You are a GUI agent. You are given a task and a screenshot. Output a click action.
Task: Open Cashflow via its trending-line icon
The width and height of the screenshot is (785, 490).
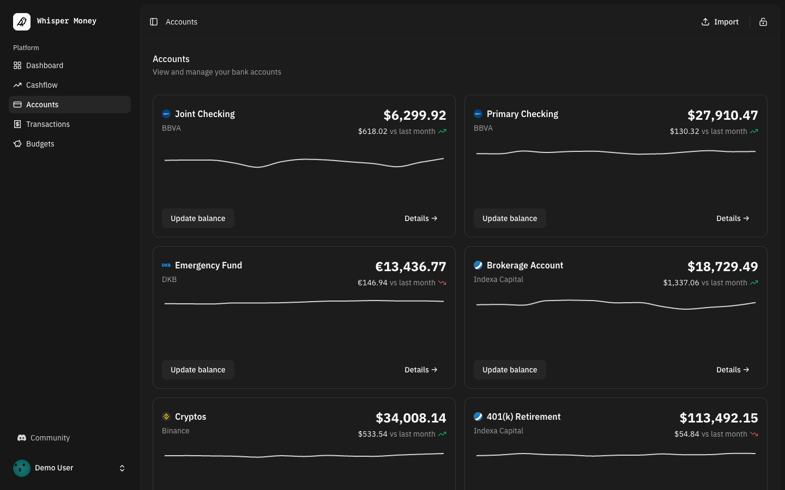point(17,85)
